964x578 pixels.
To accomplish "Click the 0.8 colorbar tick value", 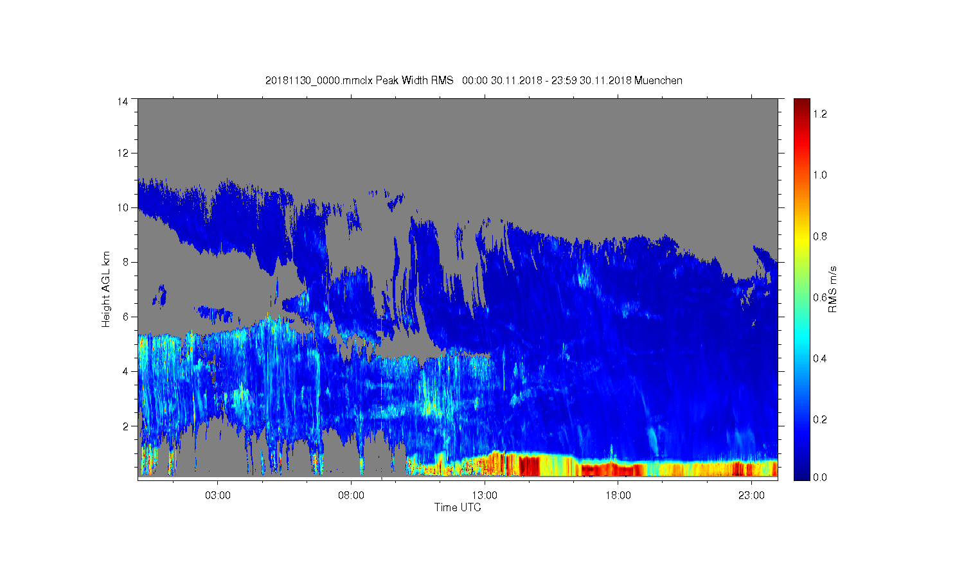I will pos(819,236).
